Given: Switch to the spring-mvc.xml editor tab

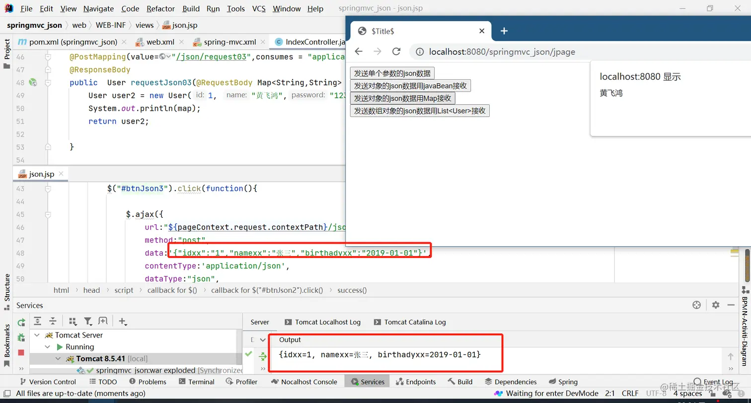Looking at the screenshot, I should coord(229,42).
